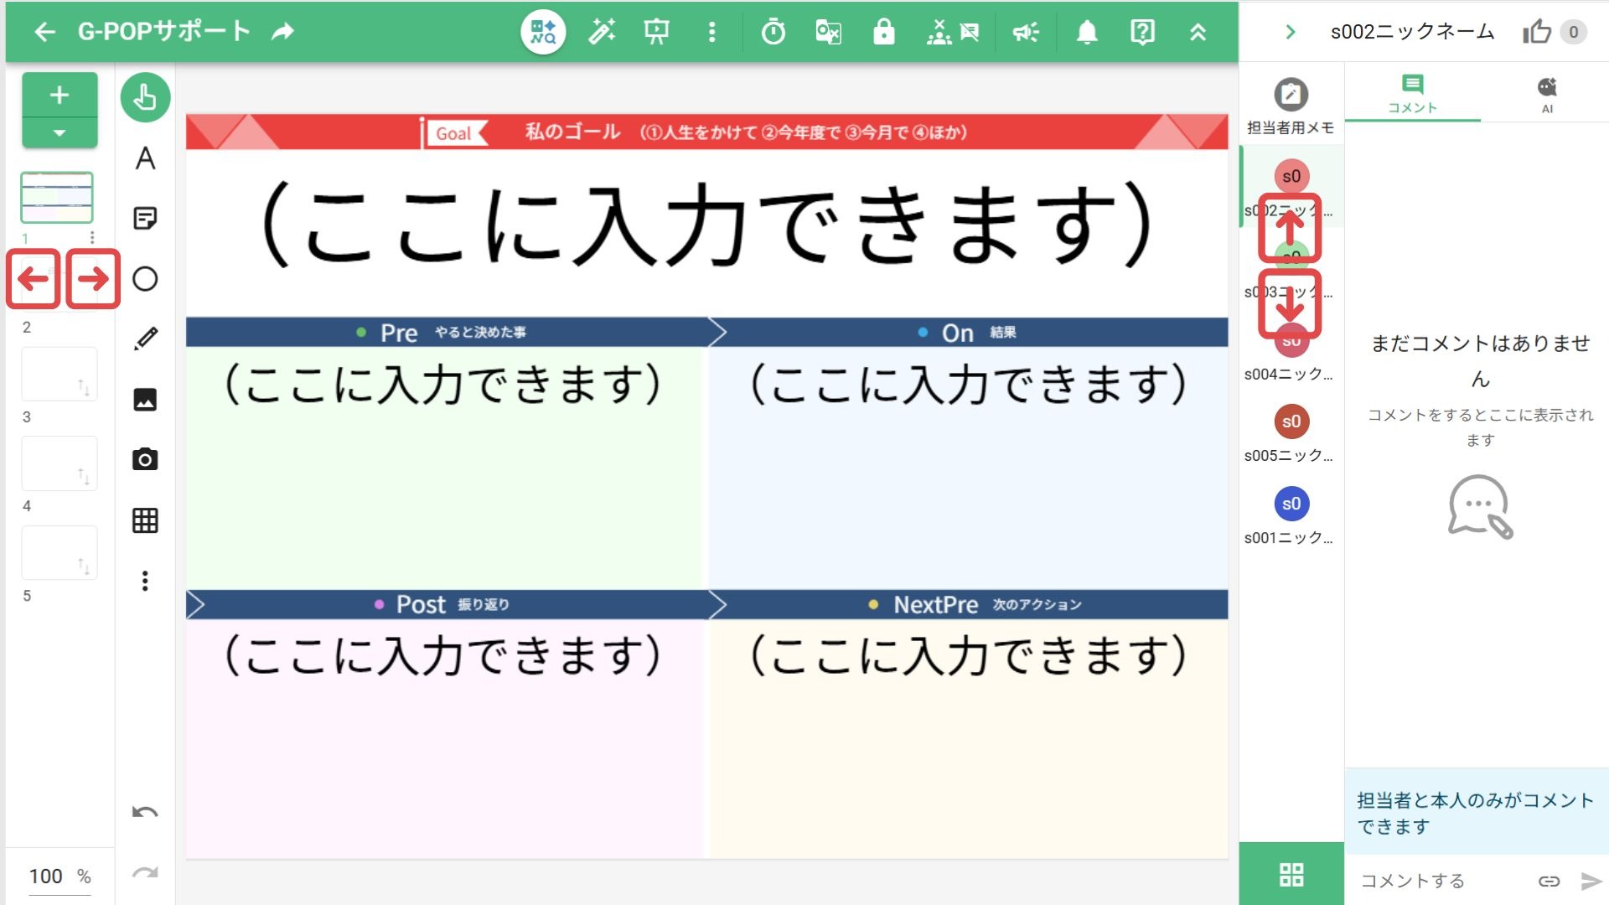Select page 1 thumbnail
The height and width of the screenshot is (905, 1609).
(x=57, y=198)
